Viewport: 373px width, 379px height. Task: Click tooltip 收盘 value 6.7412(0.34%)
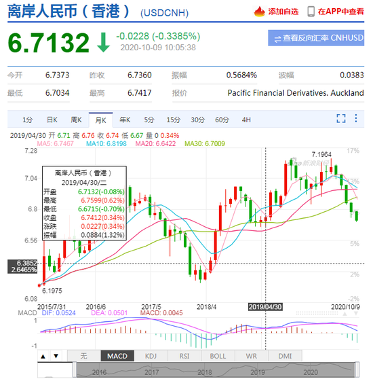(x=102, y=218)
